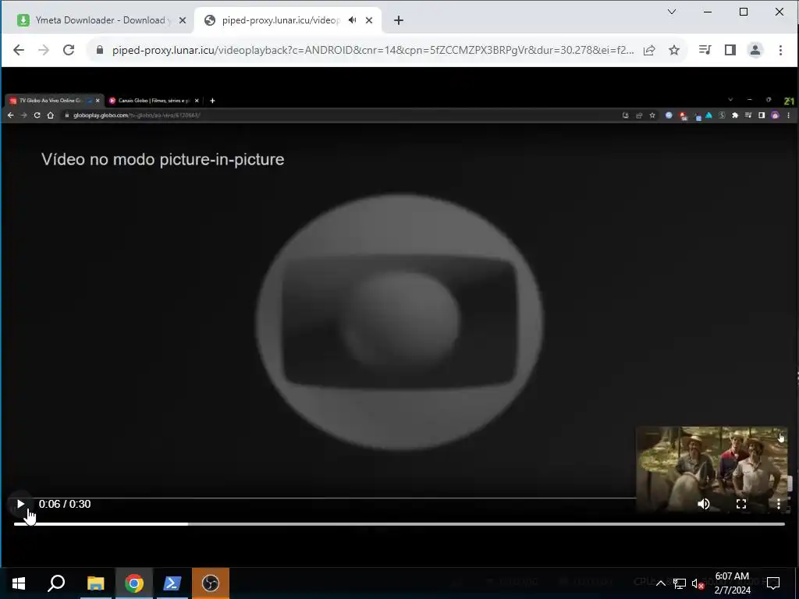Play the video with the play button
The height and width of the screenshot is (599, 799).
(20, 504)
